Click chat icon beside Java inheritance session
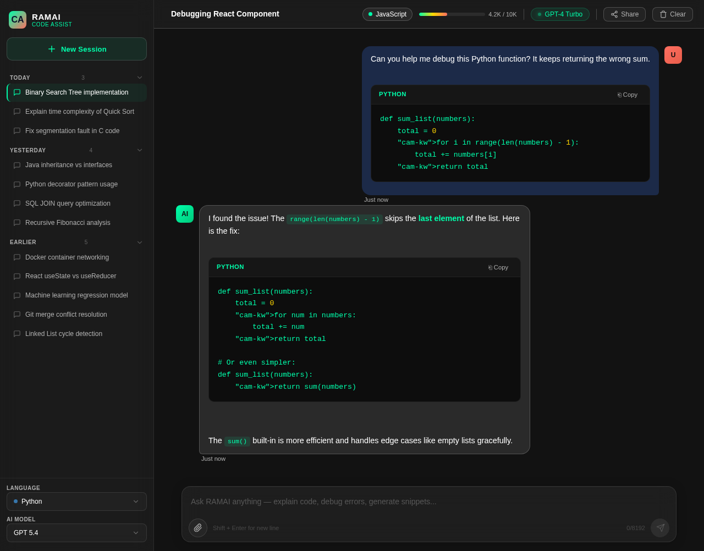The width and height of the screenshot is (704, 551). coord(17,166)
